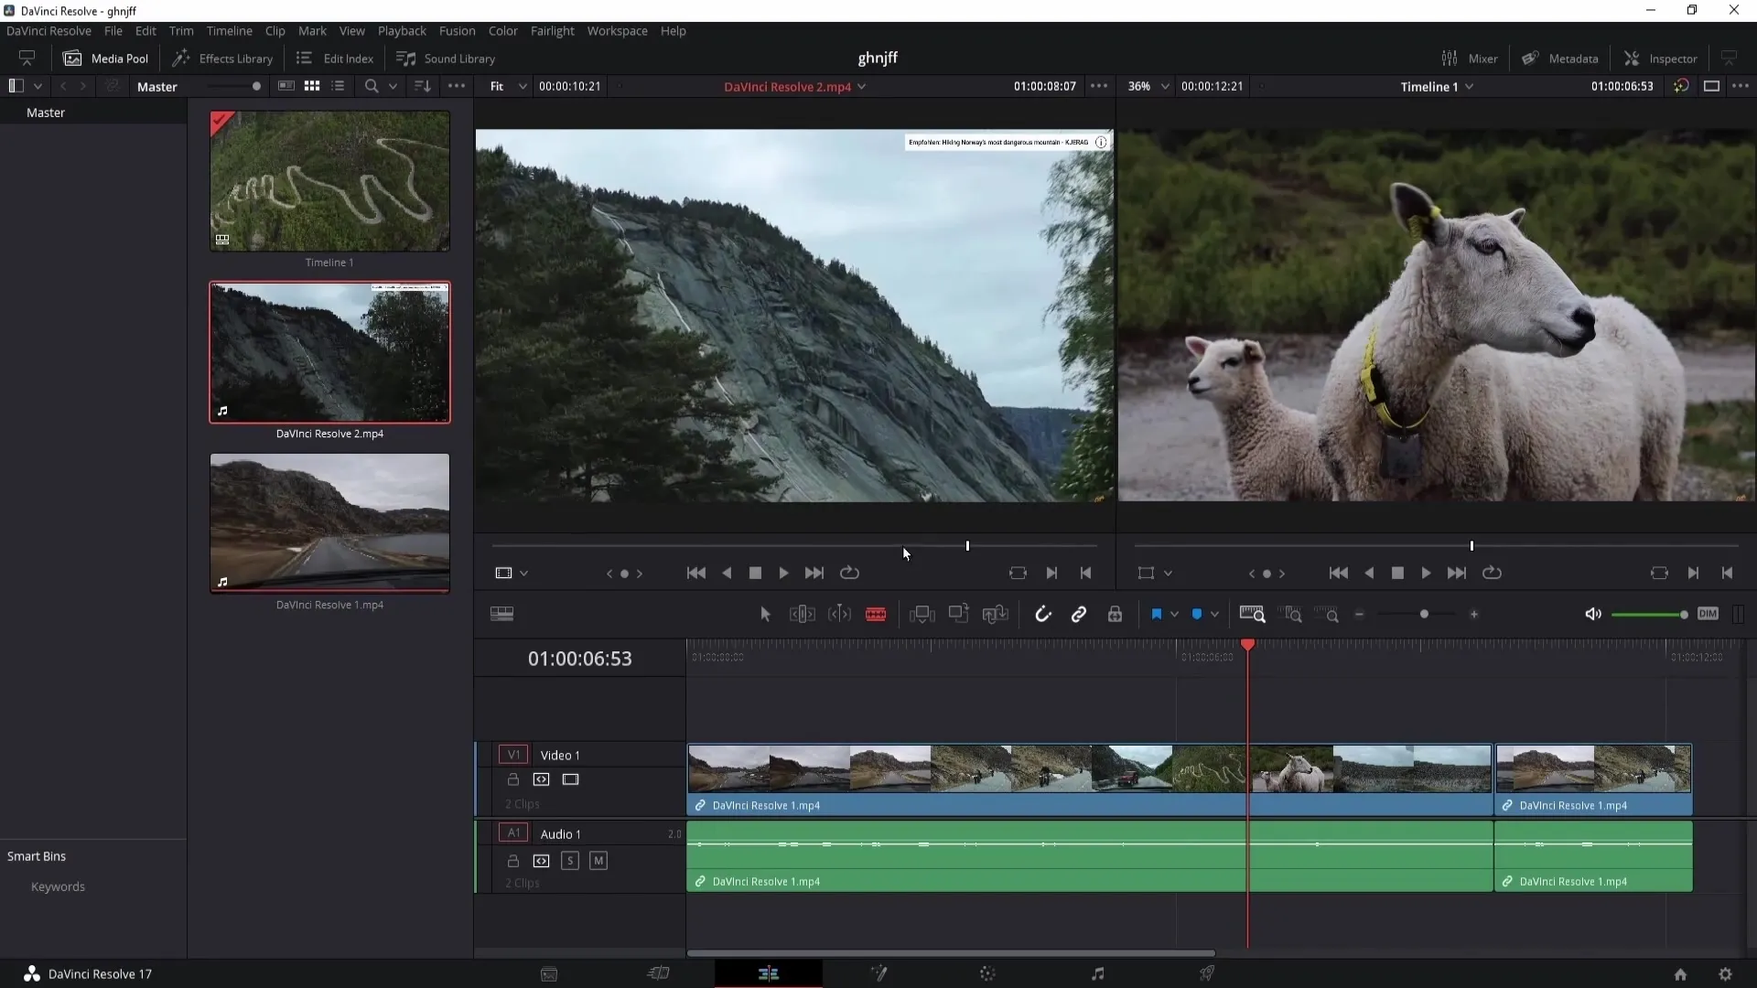Toggle Video 1 track lock icon
Viewport: 1757px width, 988px height.
tap(512, 779)
